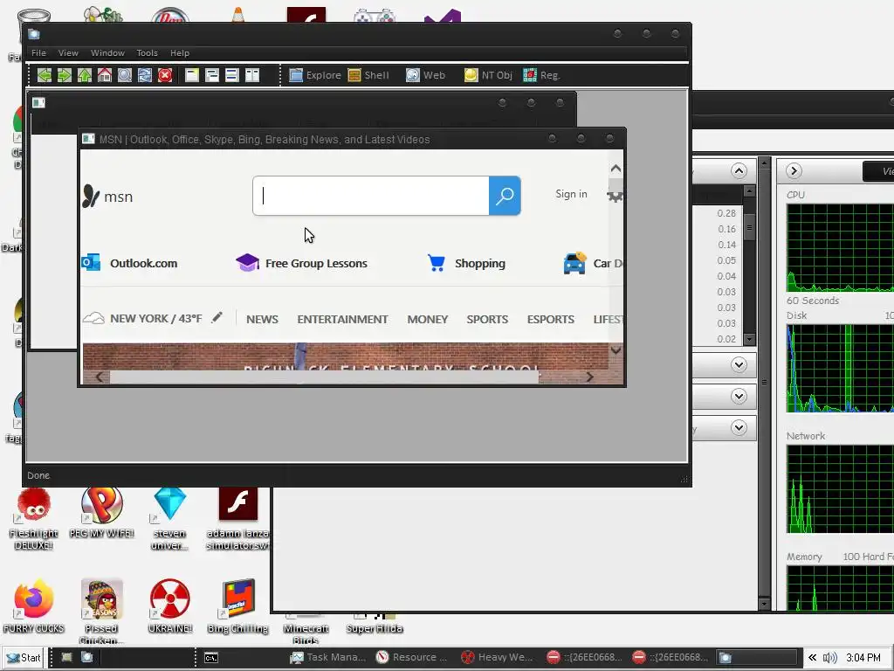This screenshot has height=671, width=894.
Task: Open the View menu
Action: point(68,53)
